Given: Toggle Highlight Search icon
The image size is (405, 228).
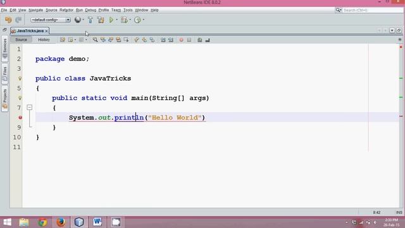Looking at the screenshot, I should pos(118,40).
